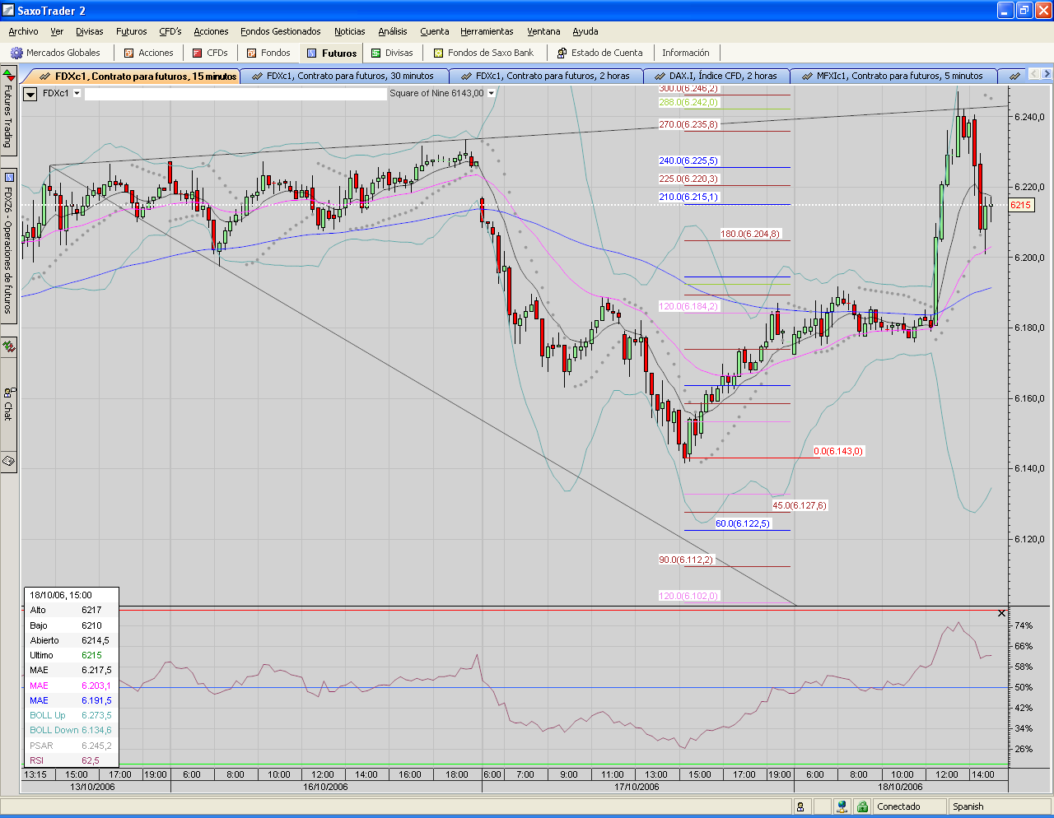Open the Herramientas menu
The width and height of the screenshot is (1054, 818).
(487, 31)
